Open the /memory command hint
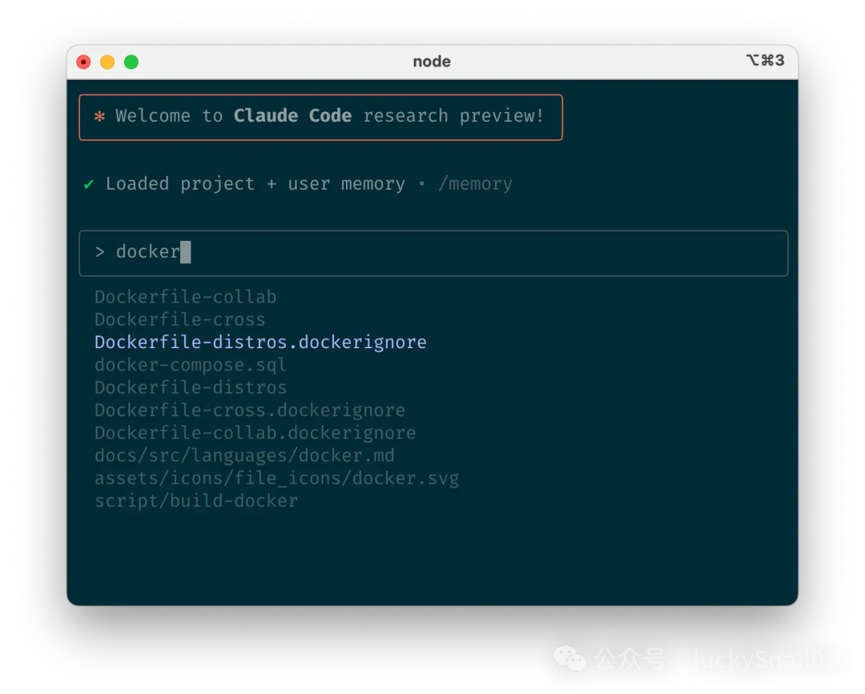 pyautogui.click(x=475, y=184)
